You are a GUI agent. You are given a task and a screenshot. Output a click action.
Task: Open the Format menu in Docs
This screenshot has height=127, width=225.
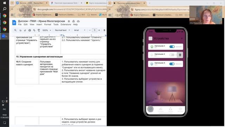click(x=48, y=24)
